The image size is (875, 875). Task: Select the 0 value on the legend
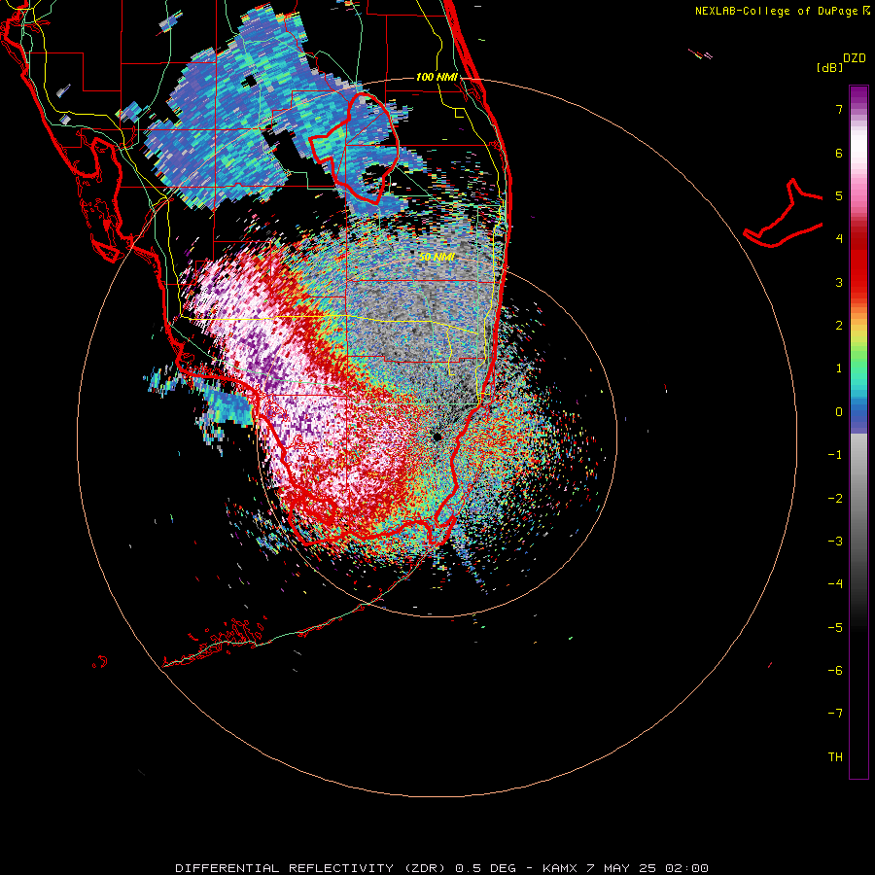839,412
